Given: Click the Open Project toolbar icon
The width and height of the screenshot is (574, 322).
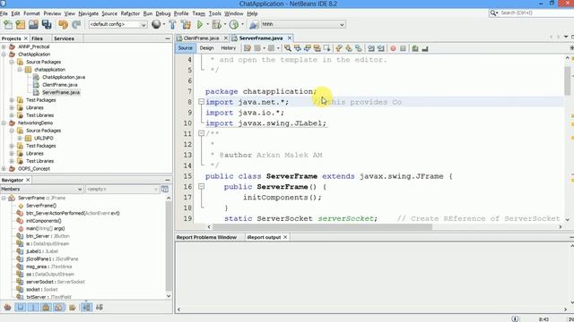Looking at the screenshot, I should coord(33,24).
